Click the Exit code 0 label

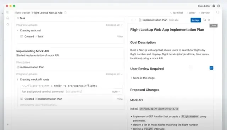pos(72,91)
